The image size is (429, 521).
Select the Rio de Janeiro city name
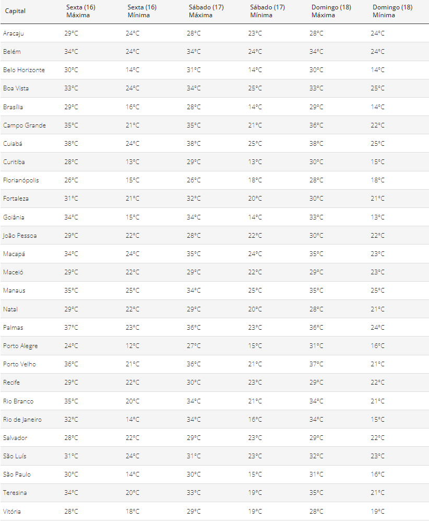tap(22, 420)
